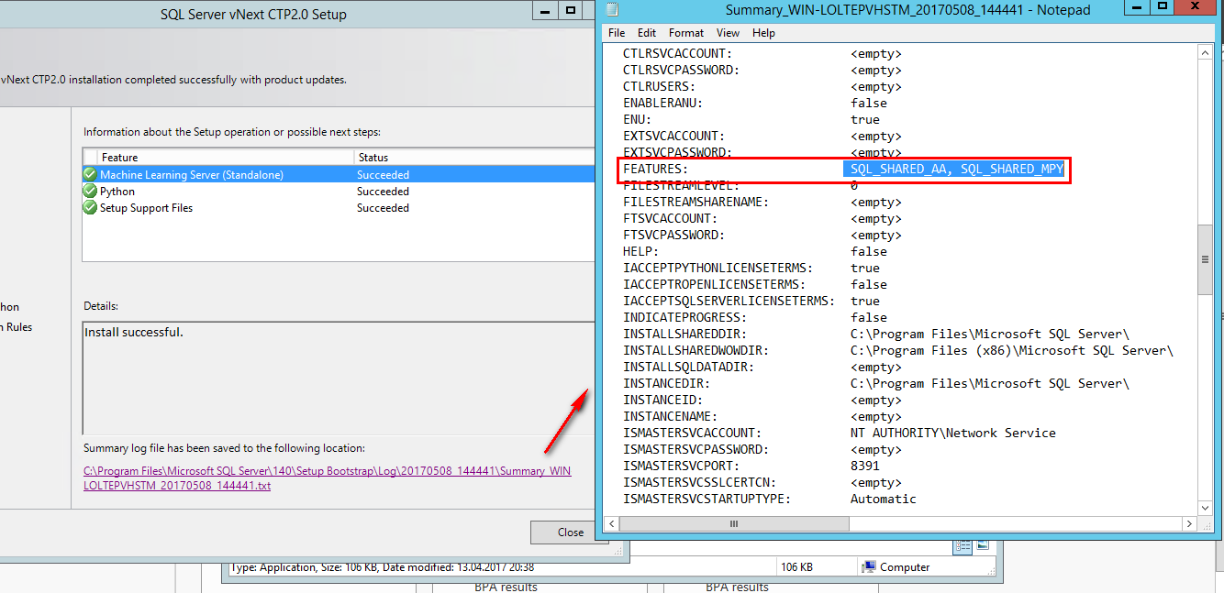The height and width of the screenshot is (593, 1224).
Task: Switch Explorer to the details view icon
Action: 963,545
